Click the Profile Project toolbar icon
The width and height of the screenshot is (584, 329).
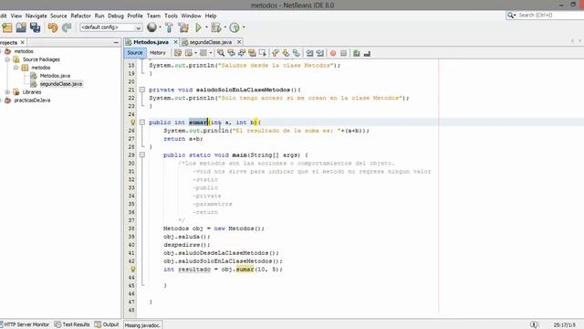[235, 27]
